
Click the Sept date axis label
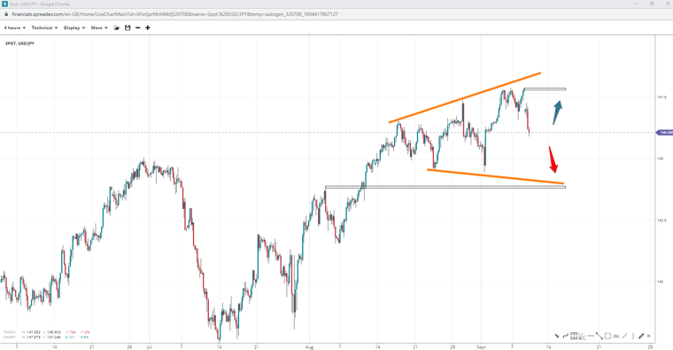coord(481,346)
